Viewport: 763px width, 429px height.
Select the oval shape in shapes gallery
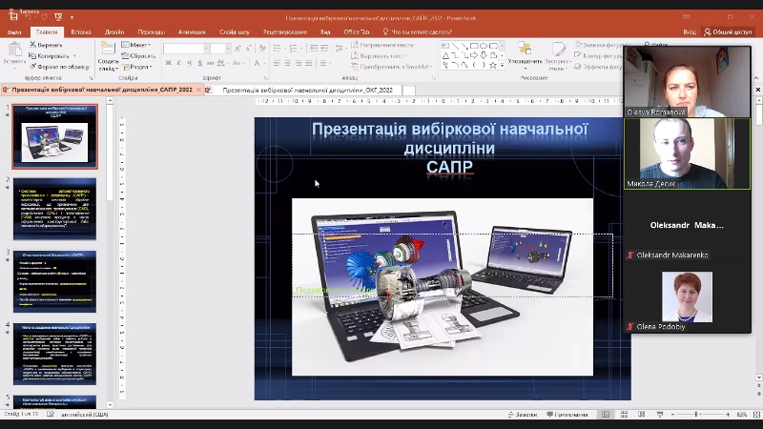click(x=484, y=46)
